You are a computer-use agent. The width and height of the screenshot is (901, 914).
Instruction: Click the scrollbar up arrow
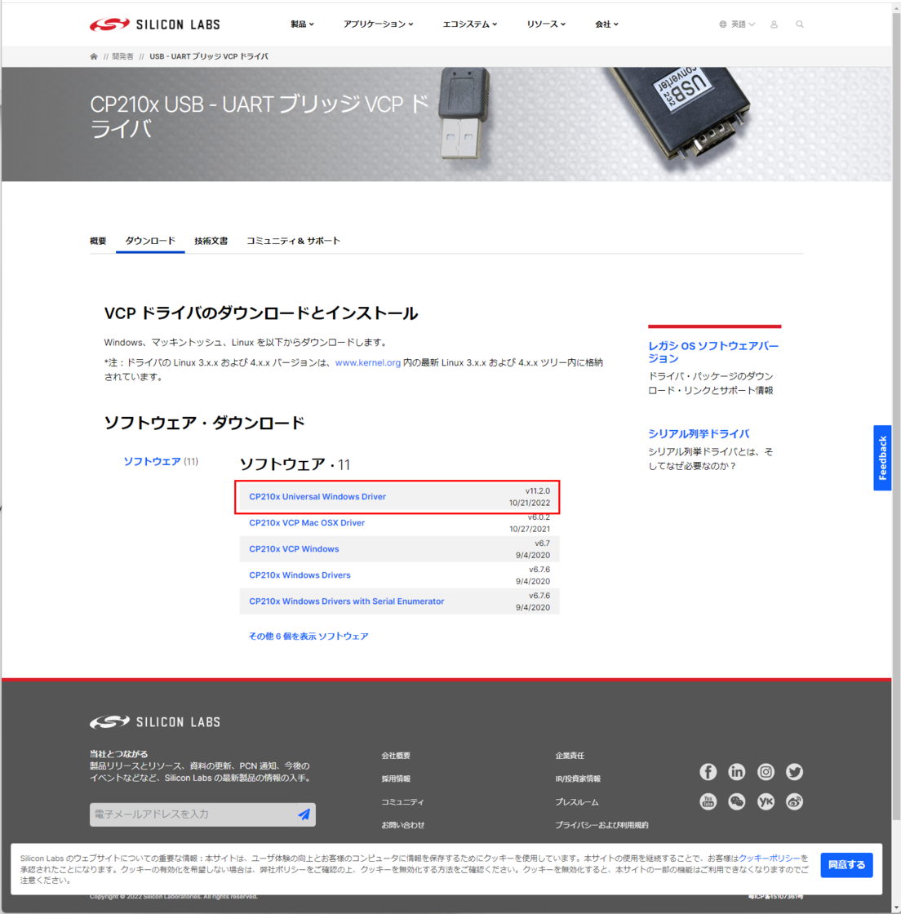click(896, 7)
